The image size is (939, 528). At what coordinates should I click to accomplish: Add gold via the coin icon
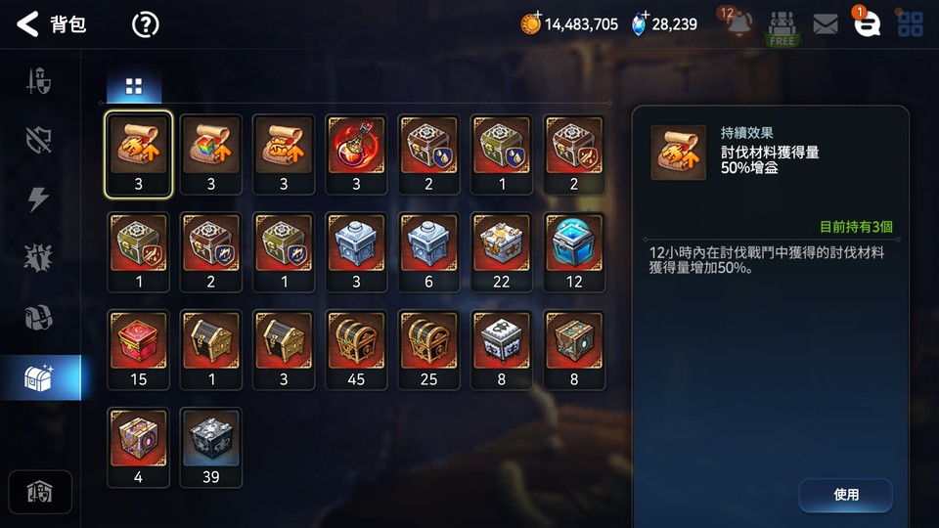tap(530, 23)
